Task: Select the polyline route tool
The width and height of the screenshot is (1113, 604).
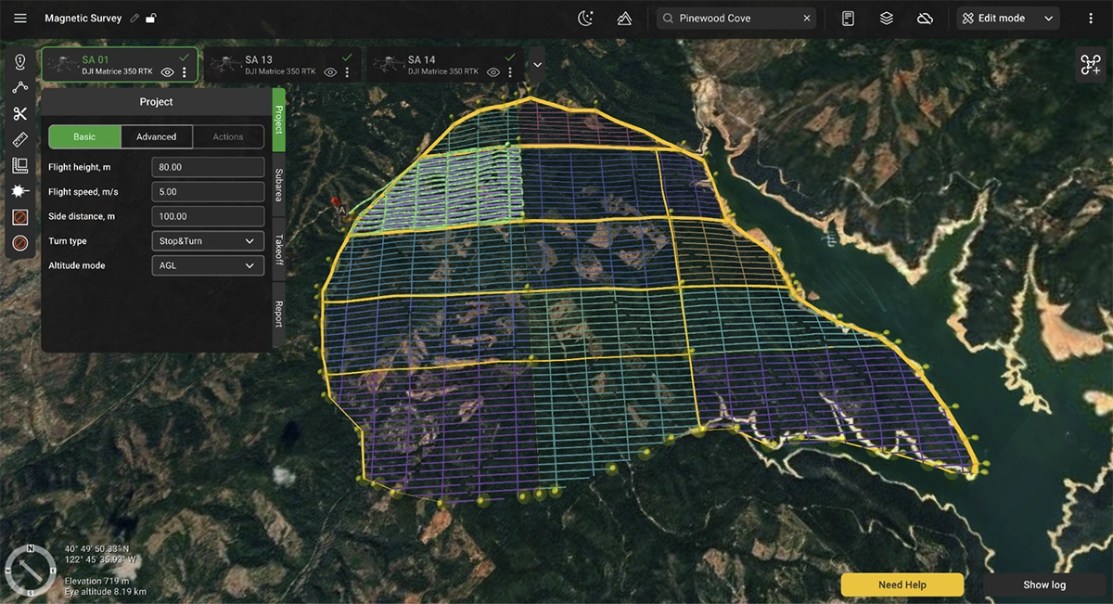Action: [19, 87]
